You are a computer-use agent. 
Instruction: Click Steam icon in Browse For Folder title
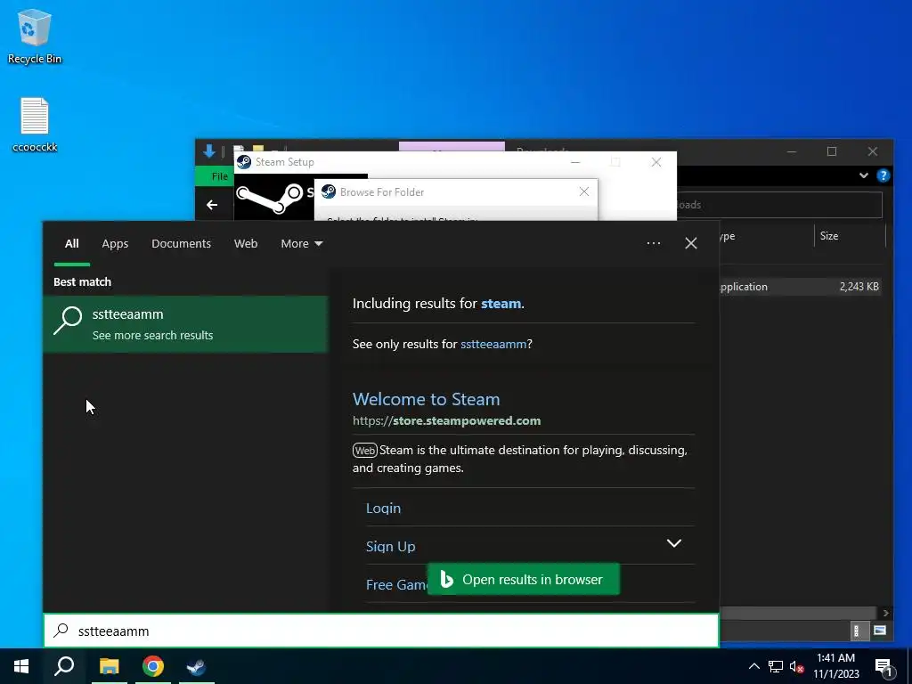[329, 192]
